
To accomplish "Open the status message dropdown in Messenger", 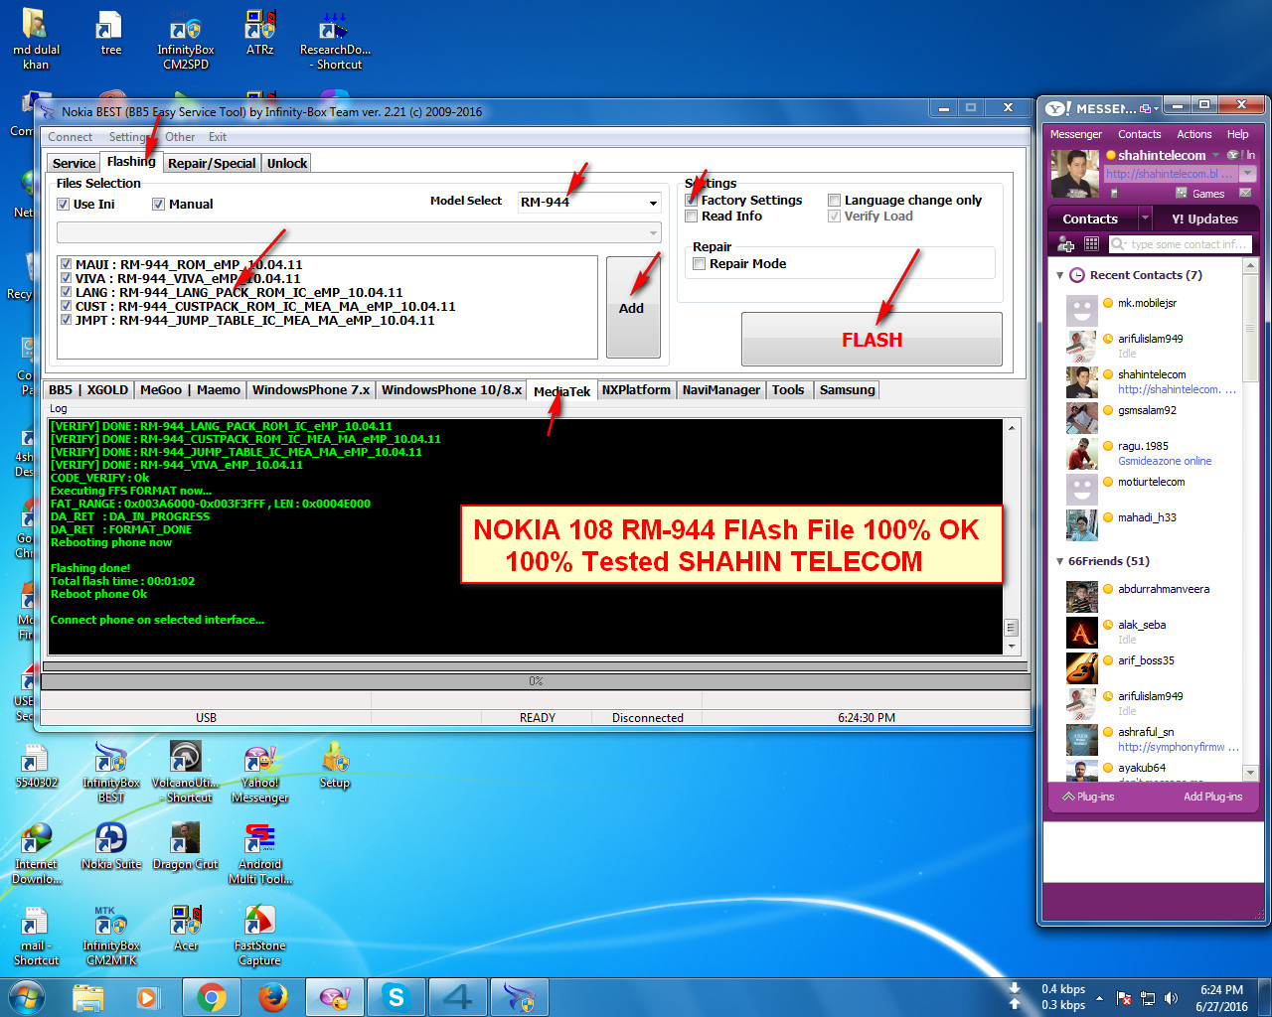I will click(x=1247, y=174).
